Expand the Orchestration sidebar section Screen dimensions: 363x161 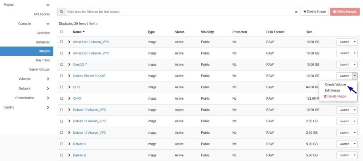48,98
